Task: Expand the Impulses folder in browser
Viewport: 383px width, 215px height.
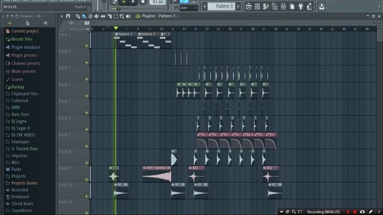Action: pyautogui.click(x=17, y=155)
